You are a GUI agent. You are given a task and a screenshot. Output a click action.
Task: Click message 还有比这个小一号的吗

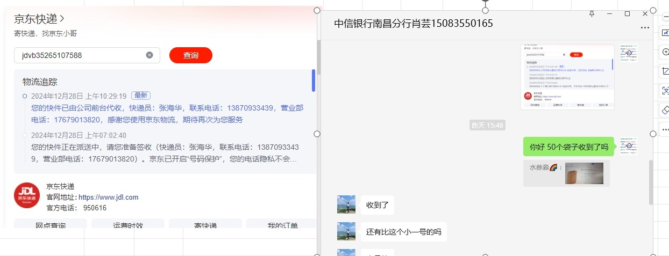click(x=403, y=232)
